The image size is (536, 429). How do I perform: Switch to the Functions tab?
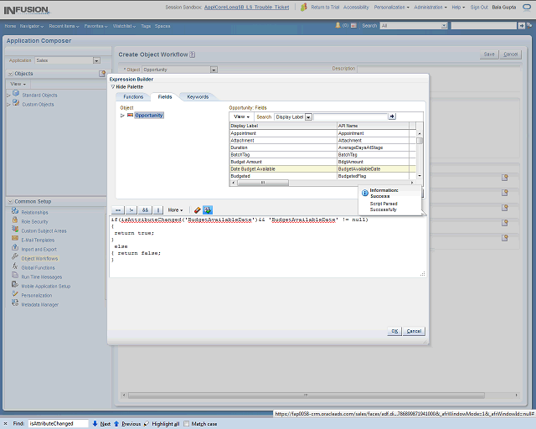133,97
